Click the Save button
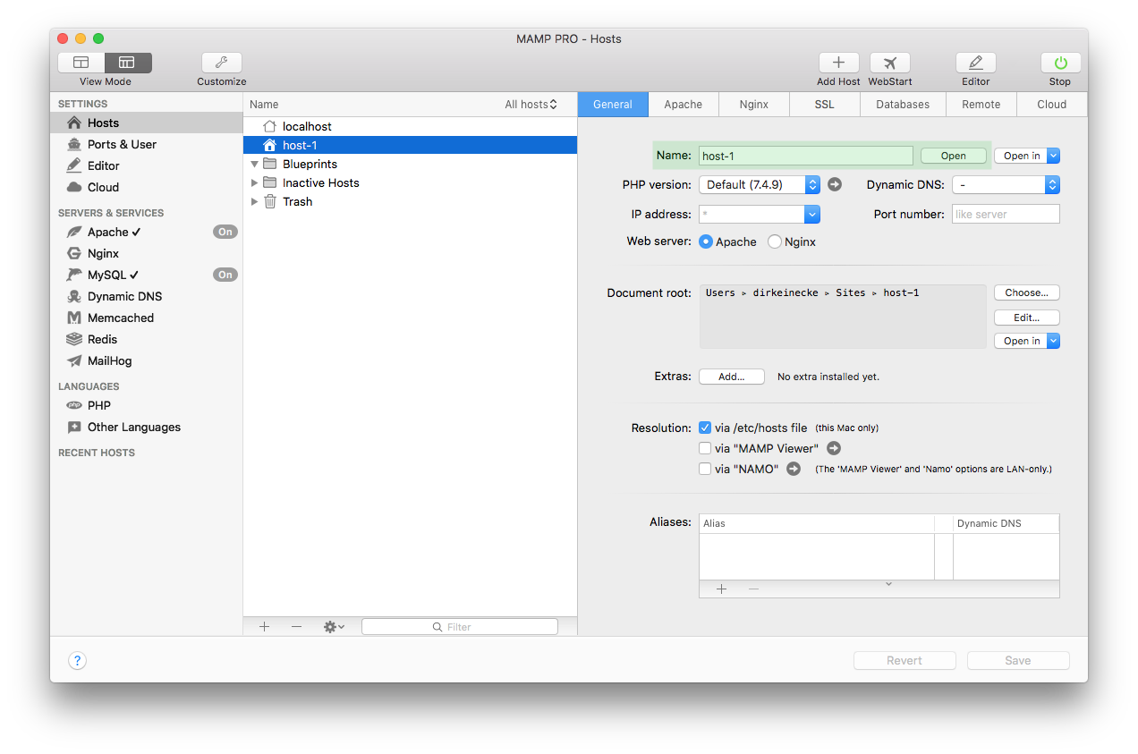Image resolution: width=1138 pixels, height=754 pixels. click(1017, 660)
